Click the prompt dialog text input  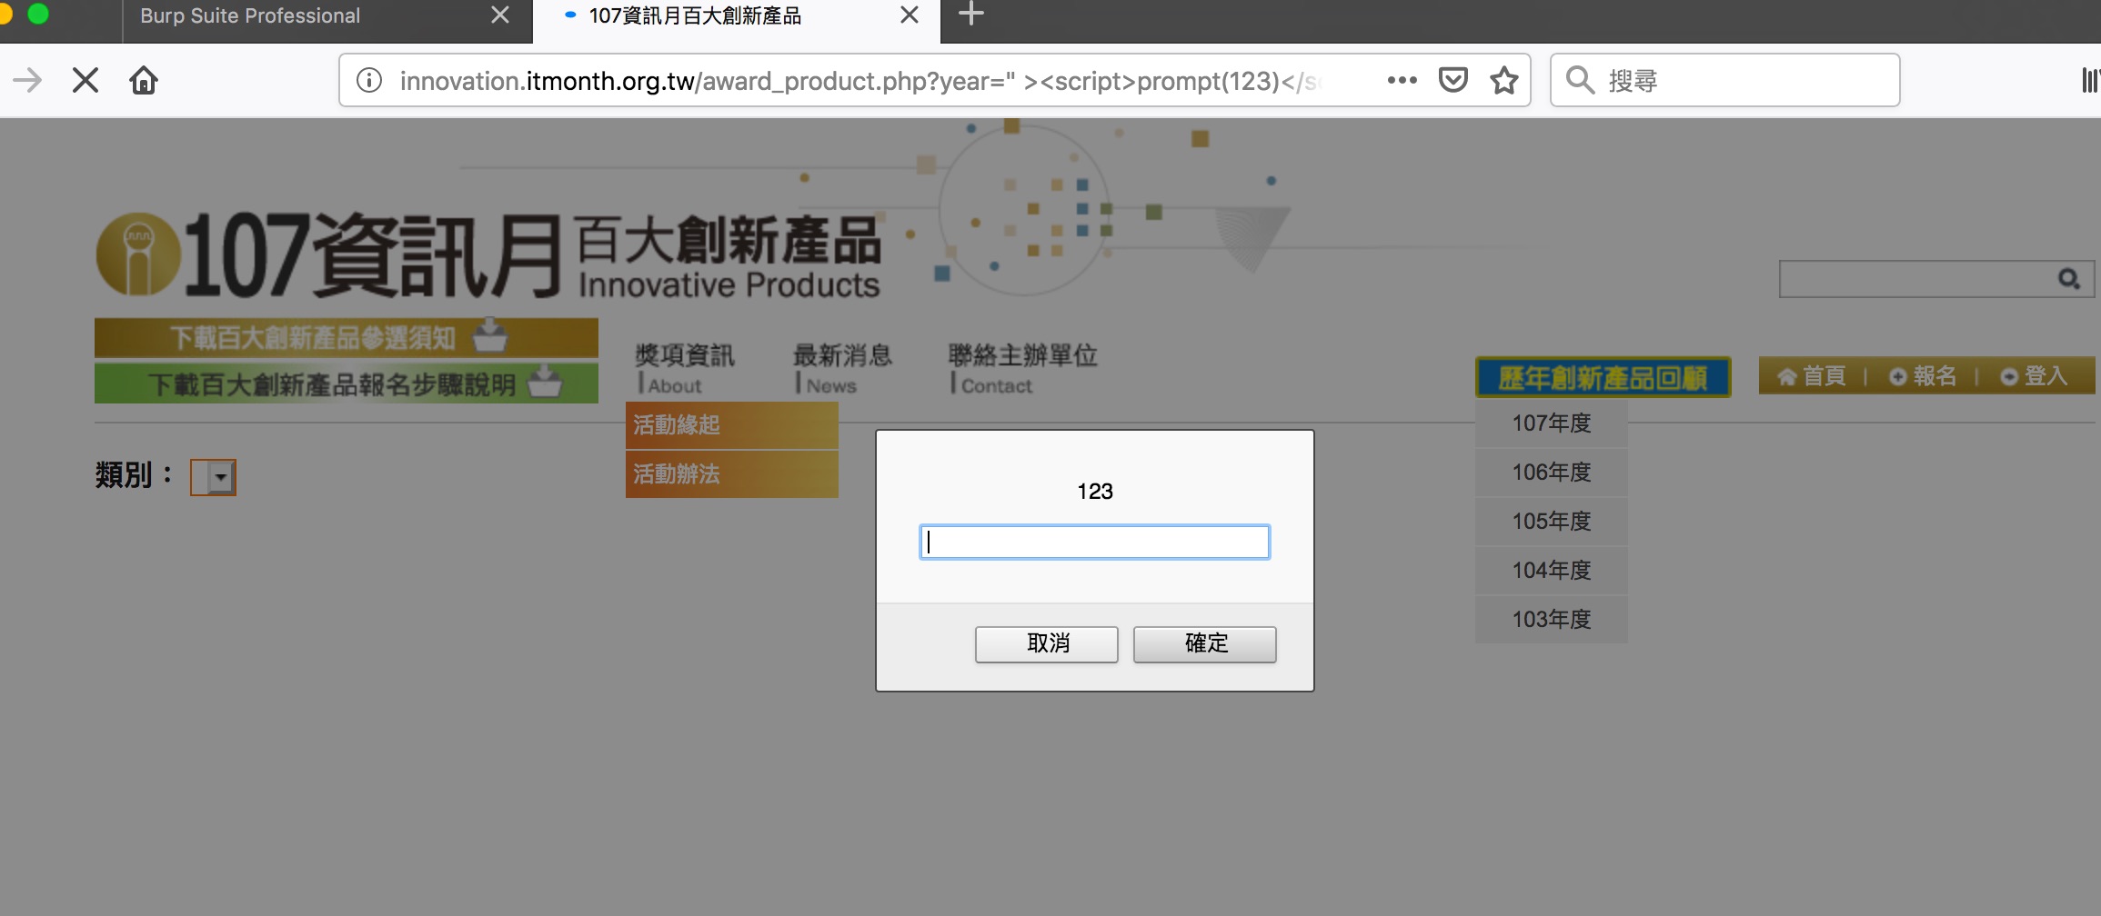click(x=1094, y=543)
